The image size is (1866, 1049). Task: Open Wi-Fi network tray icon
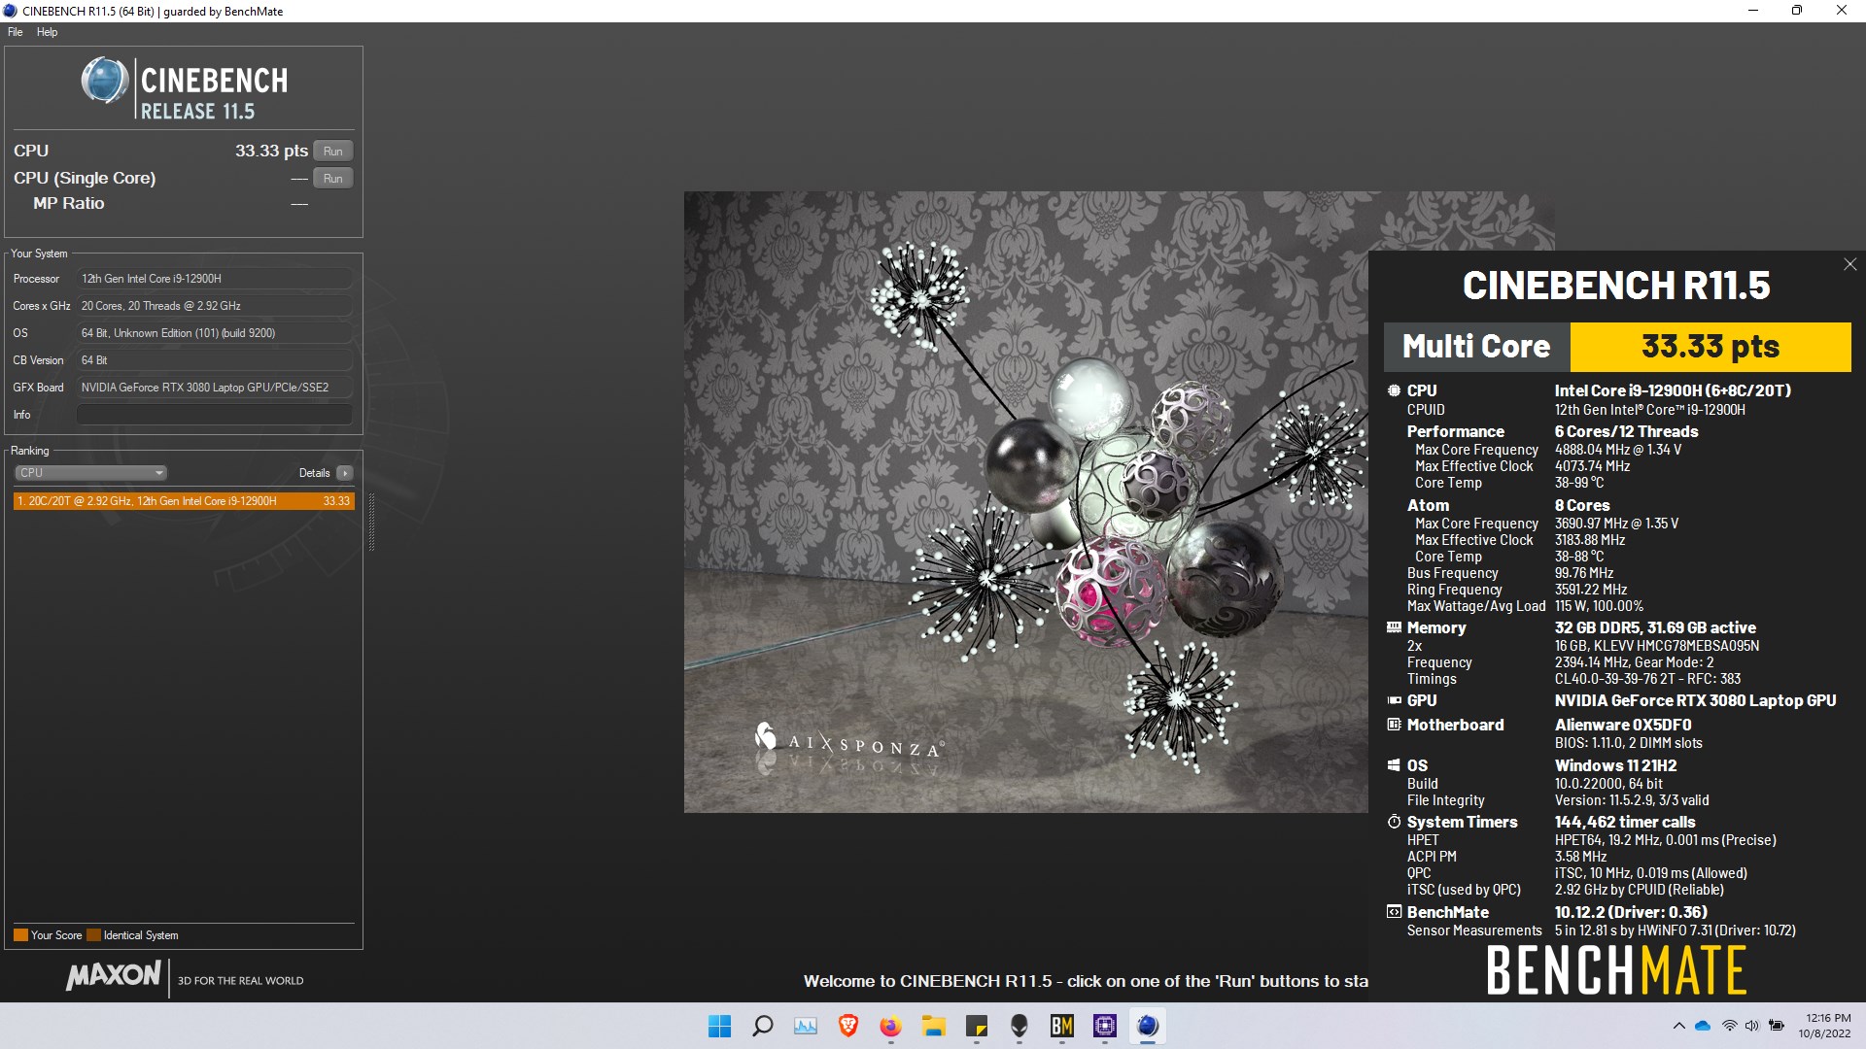point(1729,1026)
